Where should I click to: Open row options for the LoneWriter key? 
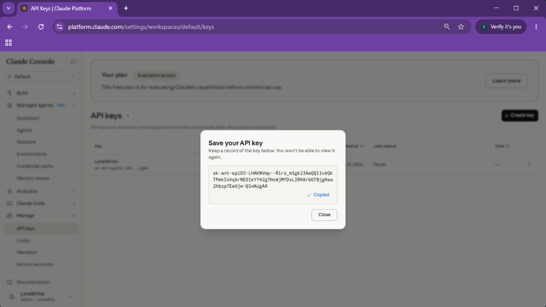coord(529,164)
